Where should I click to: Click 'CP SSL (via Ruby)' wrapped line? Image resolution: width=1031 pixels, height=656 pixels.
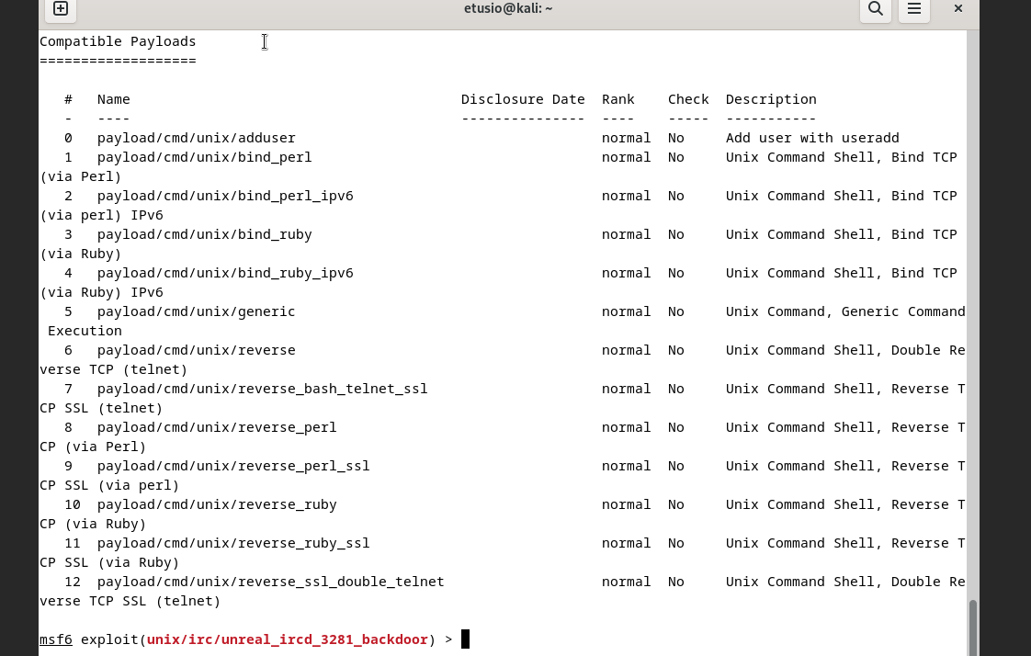(x=109, y=562)
